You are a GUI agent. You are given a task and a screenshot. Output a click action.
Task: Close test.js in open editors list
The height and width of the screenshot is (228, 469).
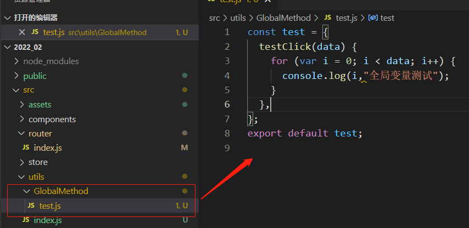click(22, 32)
